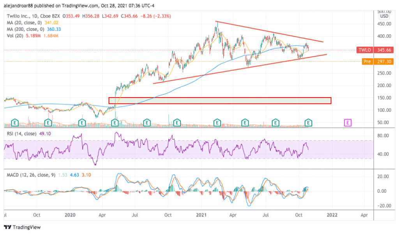The height and width of the screenshot is (234, 399).
Task: Open the November 2019 earnings marker
Action: pyautogui.click(x=48, y=123)
